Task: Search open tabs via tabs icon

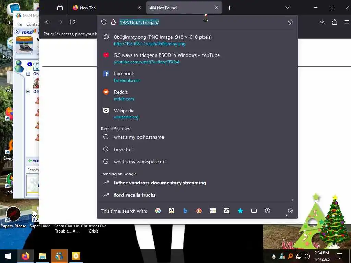Action: point(254,211)
